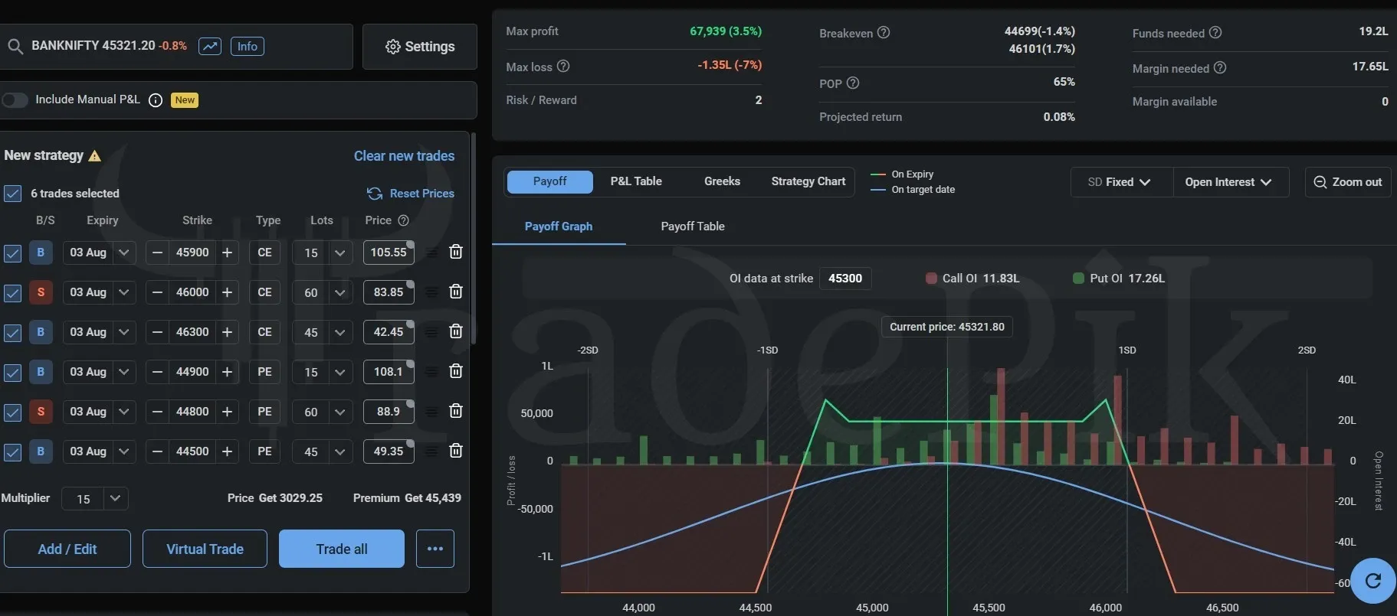Delete the 45900 CE trade row
Image resolution: width=1397 pixels, height=616 pixels.
(456, 252)
